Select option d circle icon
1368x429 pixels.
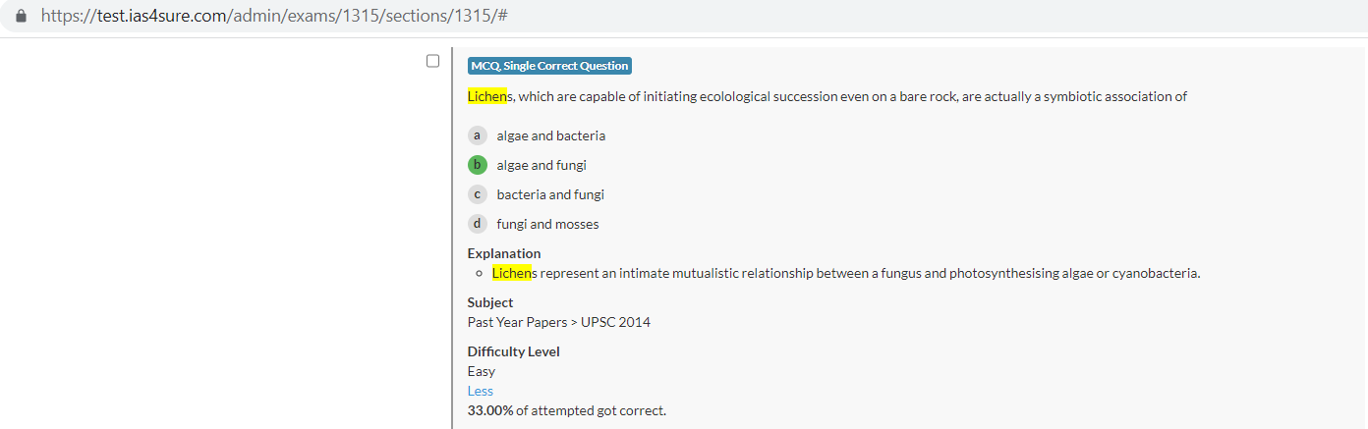pyautogui.click(x=478, y=224)
